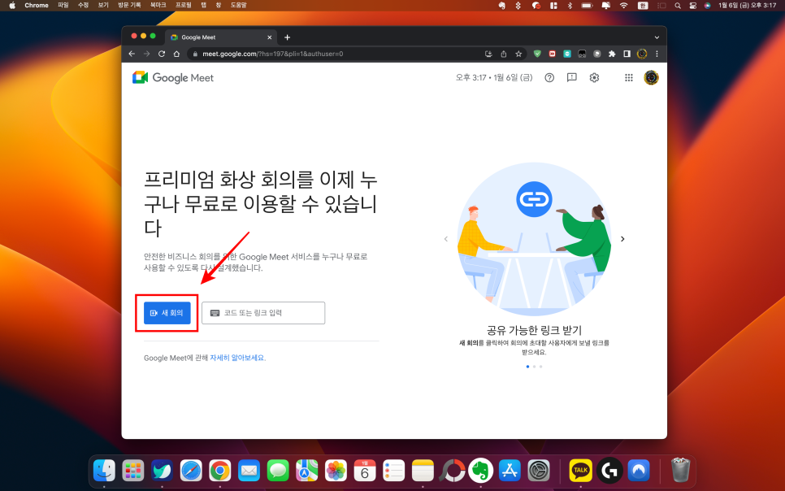Open the Wi-Fi status menu
Screen dimensions: 785x491
pyautogui.click(x=624, y=6)
